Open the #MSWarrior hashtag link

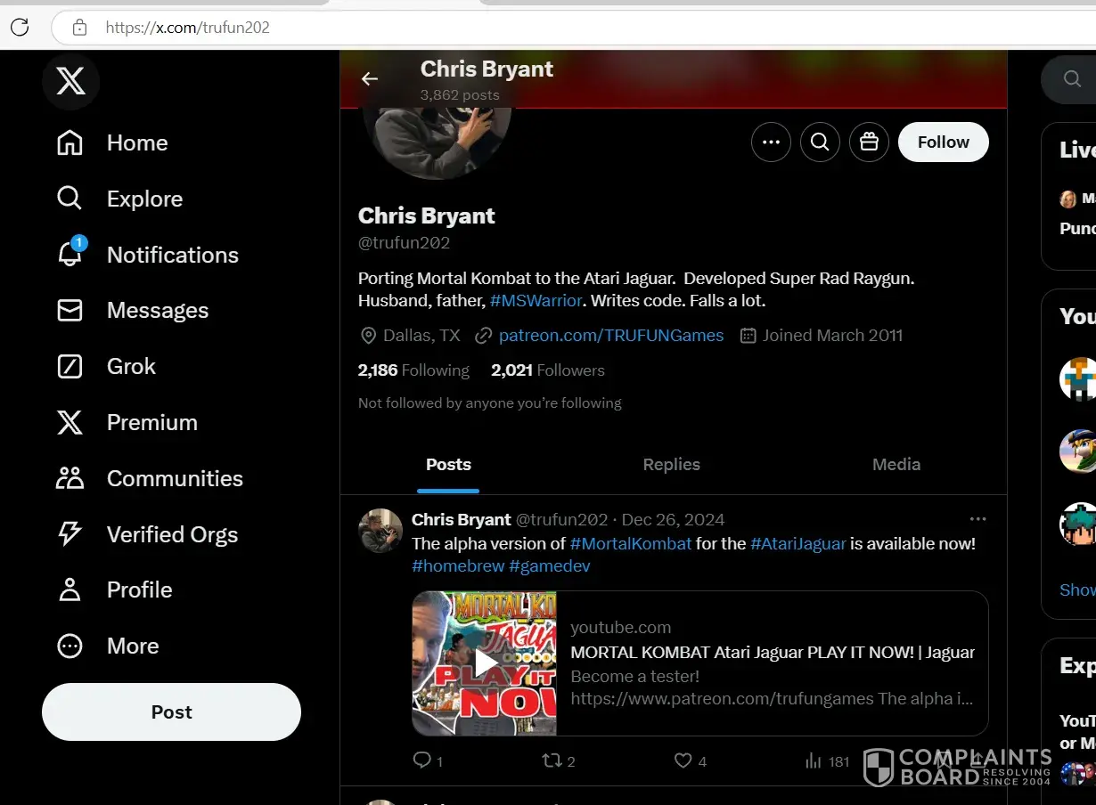pyautogui.click(x=536, y=301)
